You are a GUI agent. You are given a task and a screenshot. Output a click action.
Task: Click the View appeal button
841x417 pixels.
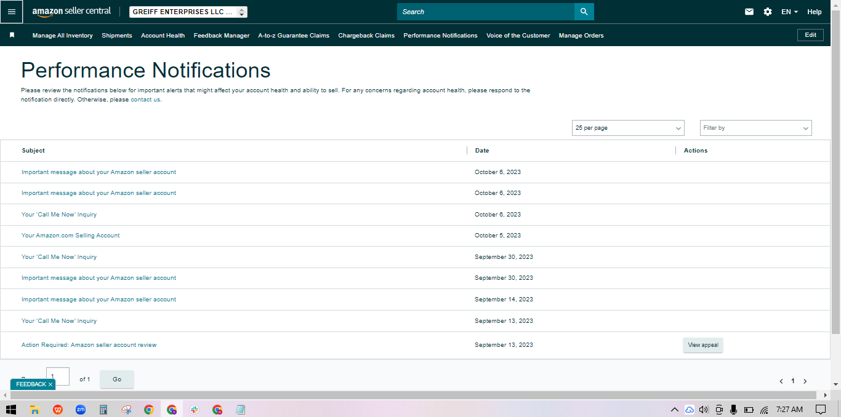click(703, 345)
